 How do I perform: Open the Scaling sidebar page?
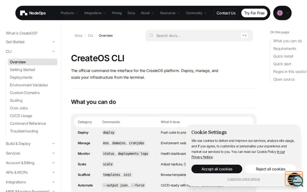click(16, 100)
